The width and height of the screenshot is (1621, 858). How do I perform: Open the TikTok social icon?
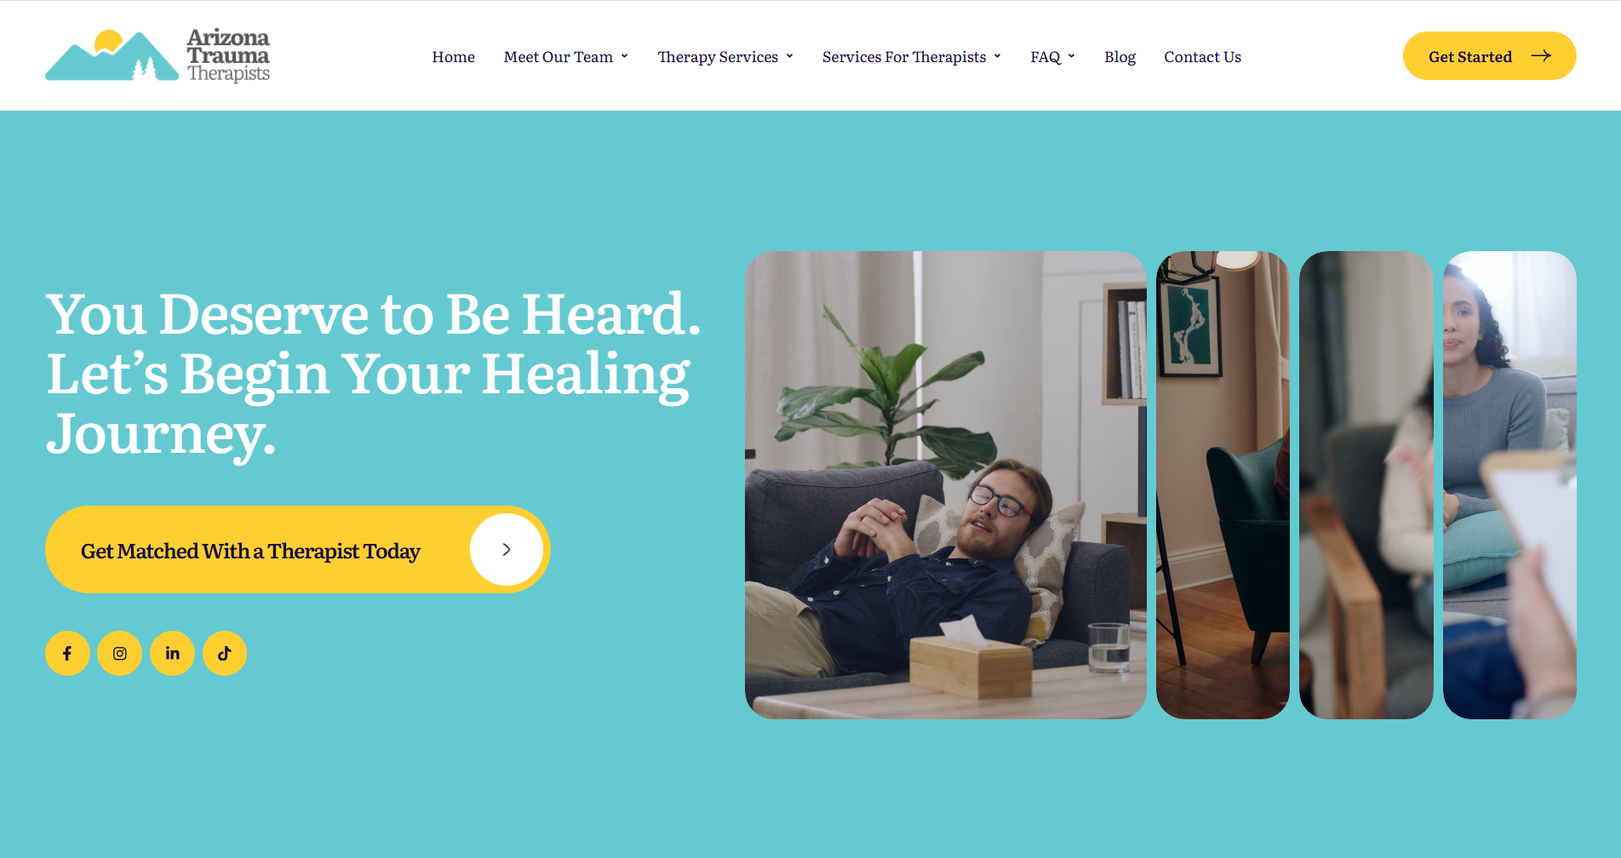pos(225,654)
